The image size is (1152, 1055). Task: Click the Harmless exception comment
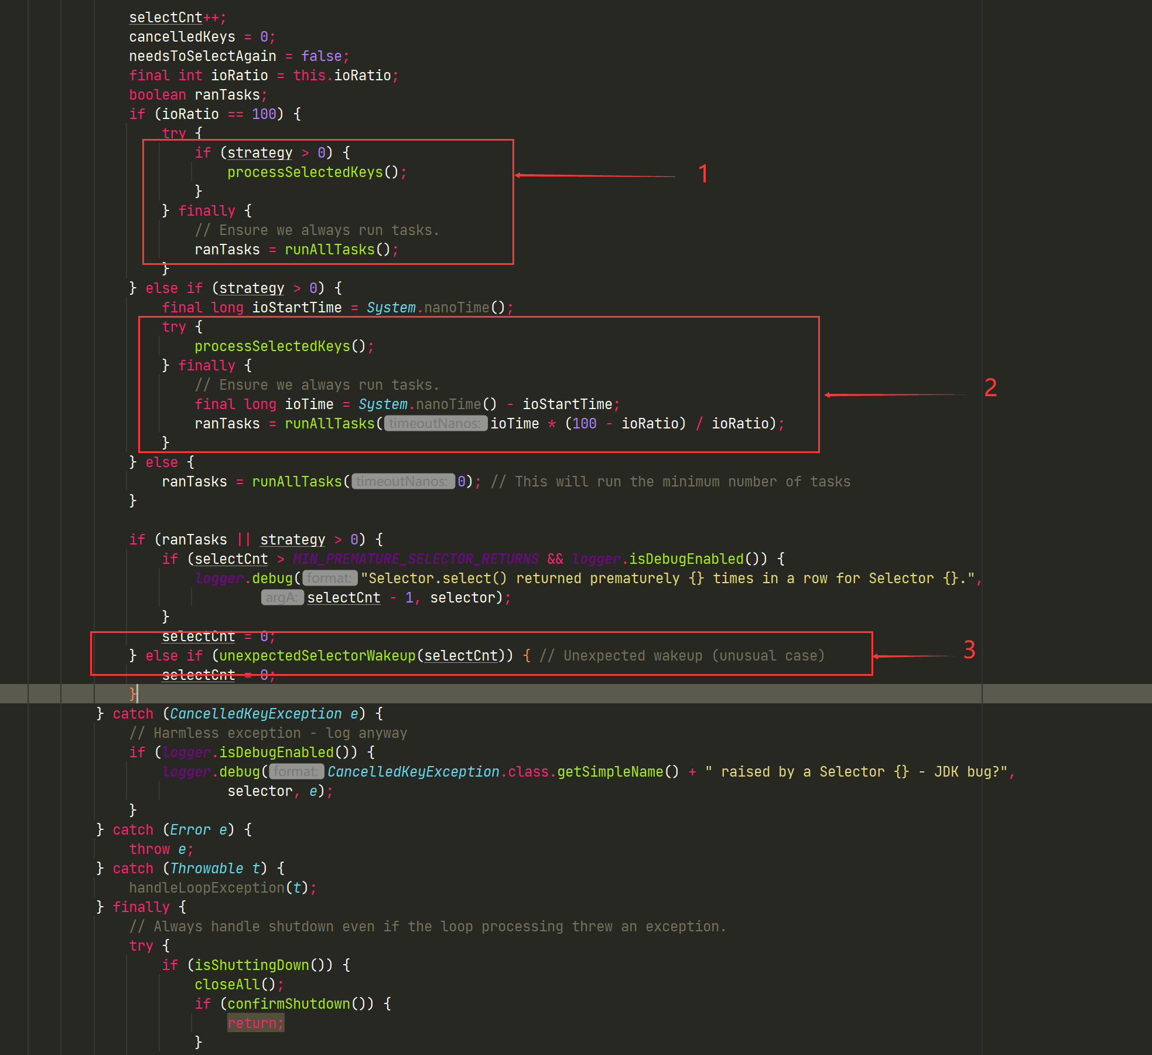click(268, 733)
